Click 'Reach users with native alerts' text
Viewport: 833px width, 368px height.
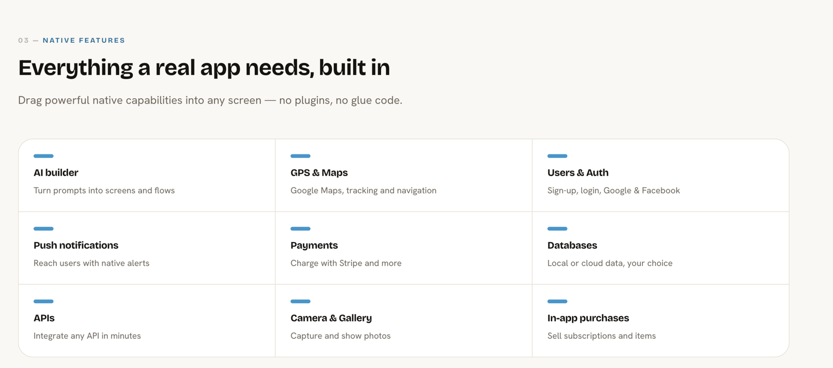[92, 264]
